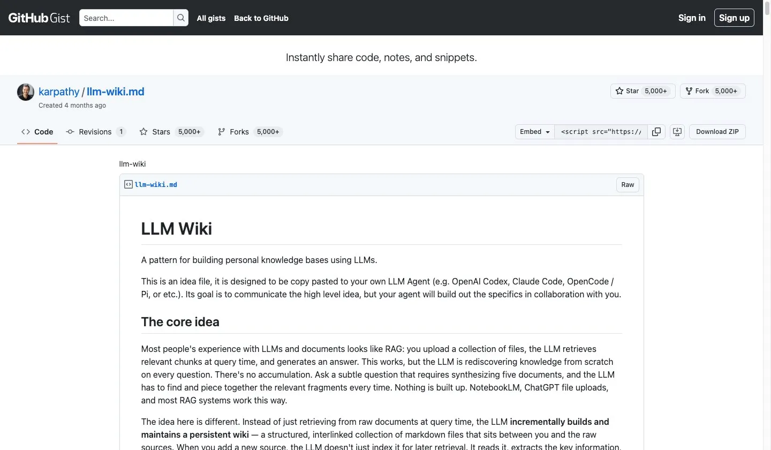
Task: View the fork count beside the Fork button
Action: pos(726,91)
